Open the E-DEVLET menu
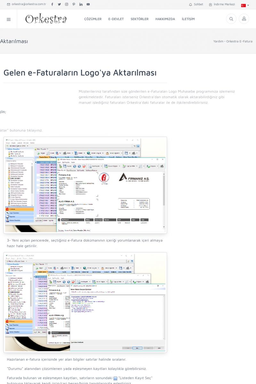This screenshot has height=384, width=256. coord(116,19)
